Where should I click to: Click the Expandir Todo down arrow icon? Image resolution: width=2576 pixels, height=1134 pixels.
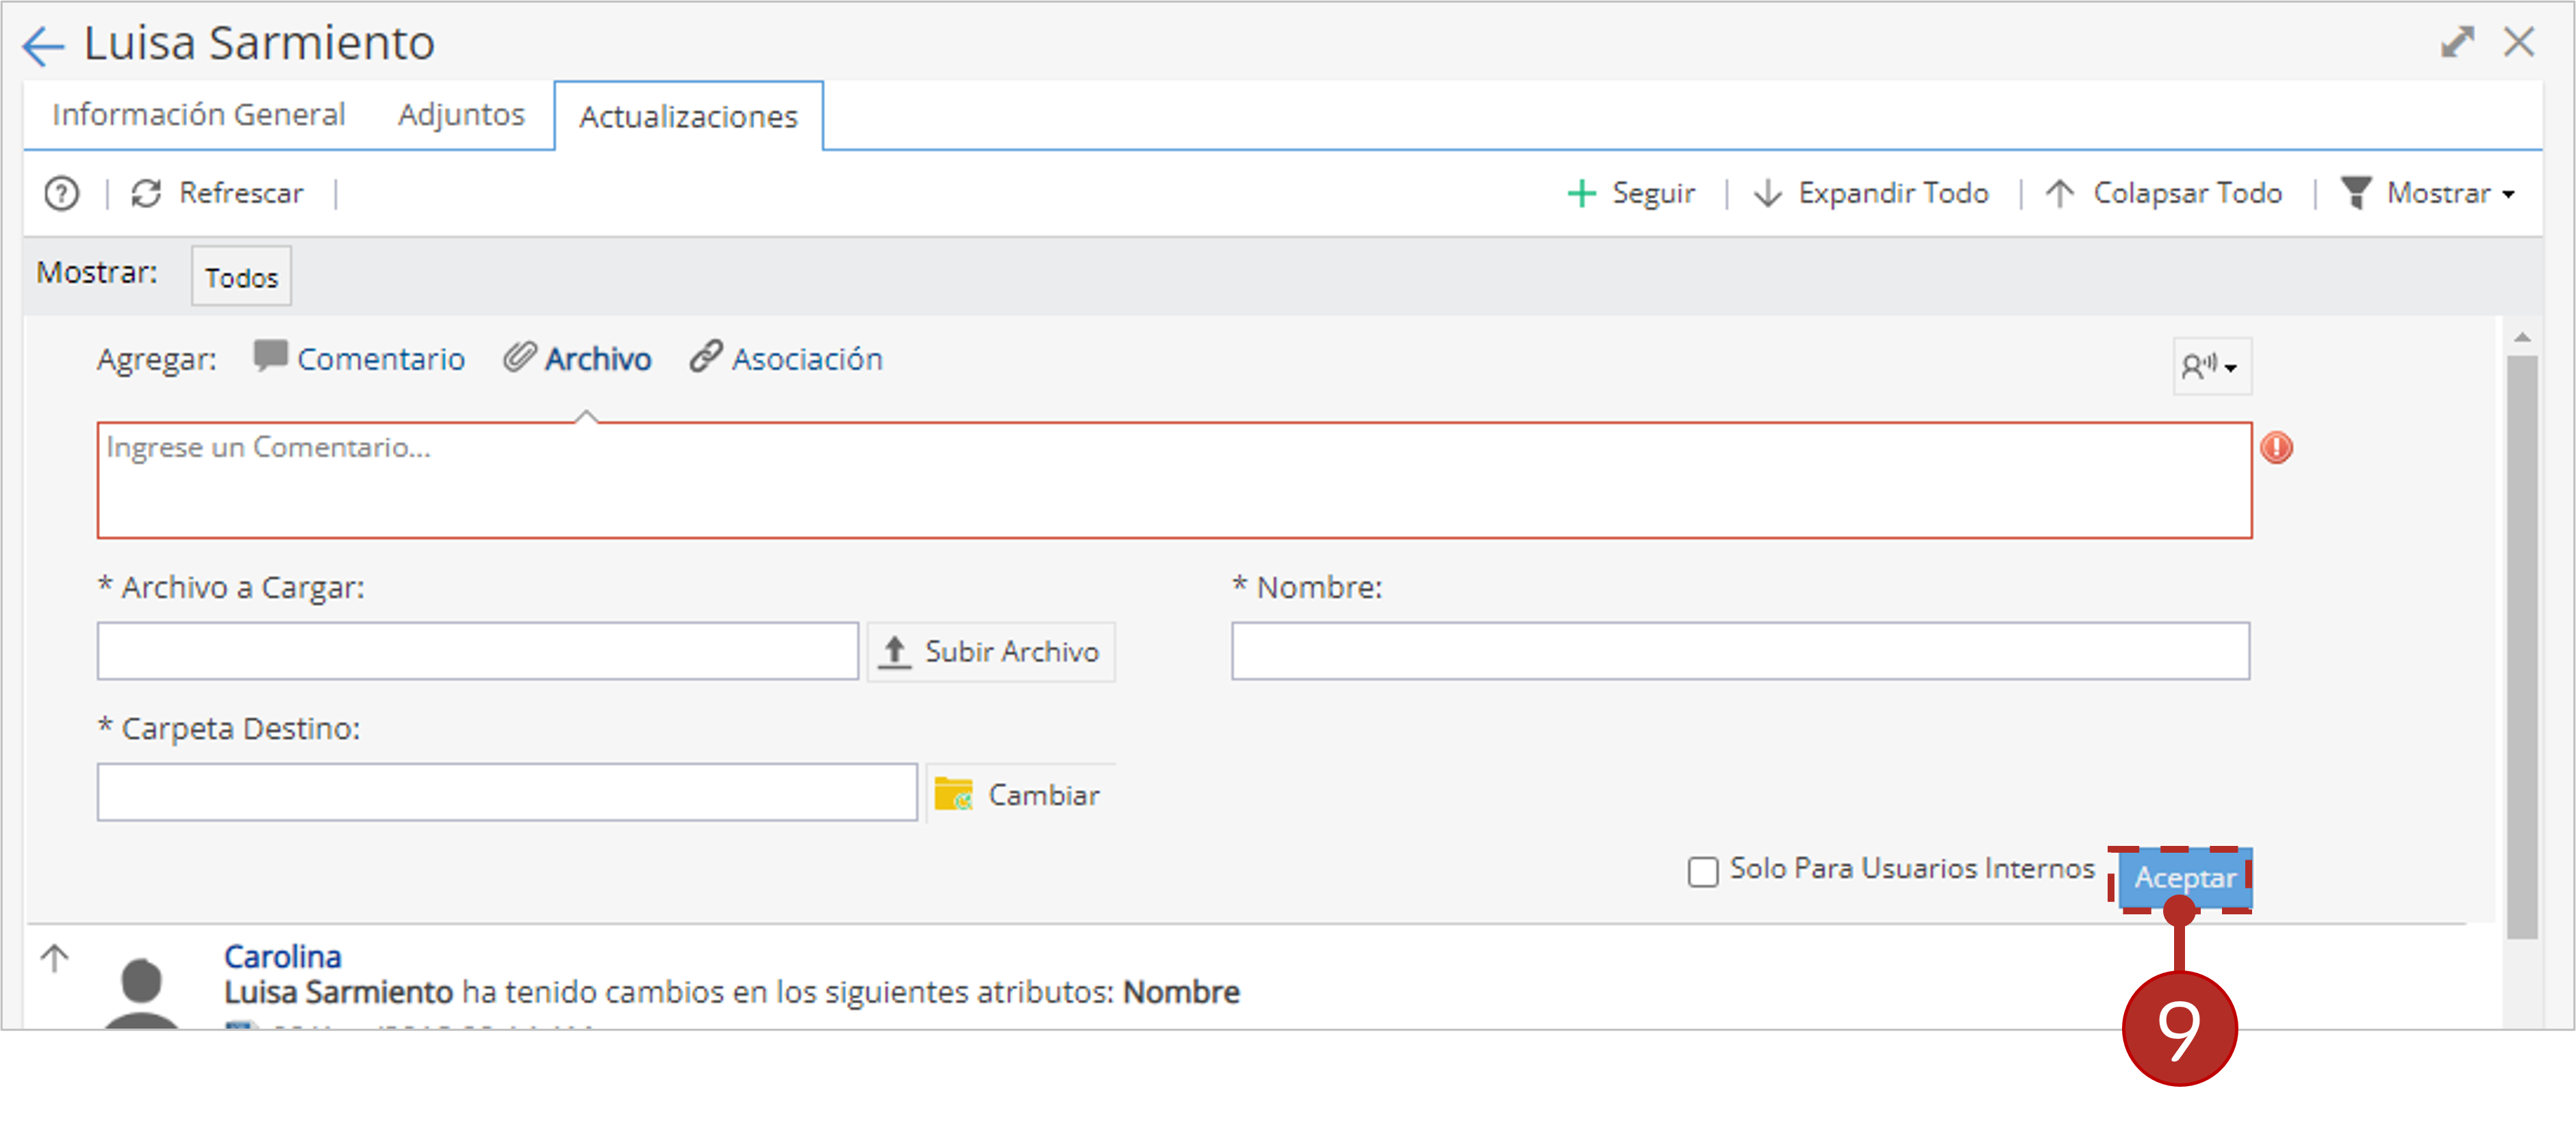click(x=1768, y=194)
